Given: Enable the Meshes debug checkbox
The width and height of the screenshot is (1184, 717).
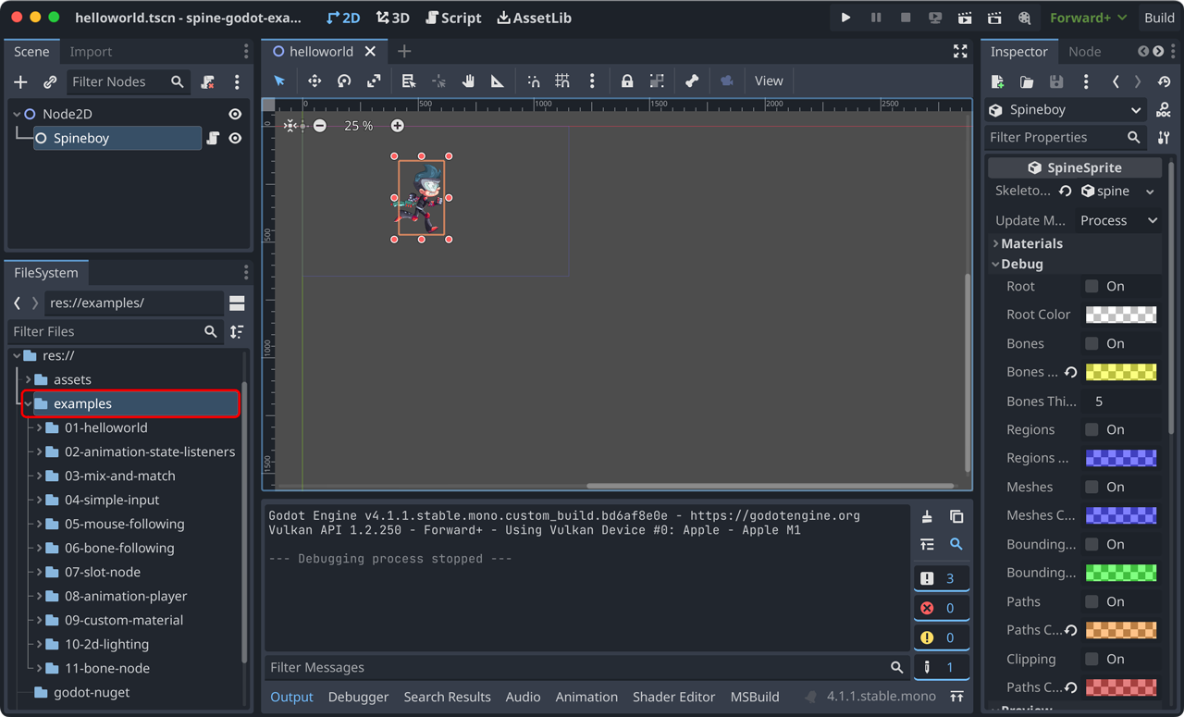Looking at the screenshot, I should tap(1091, 487).
